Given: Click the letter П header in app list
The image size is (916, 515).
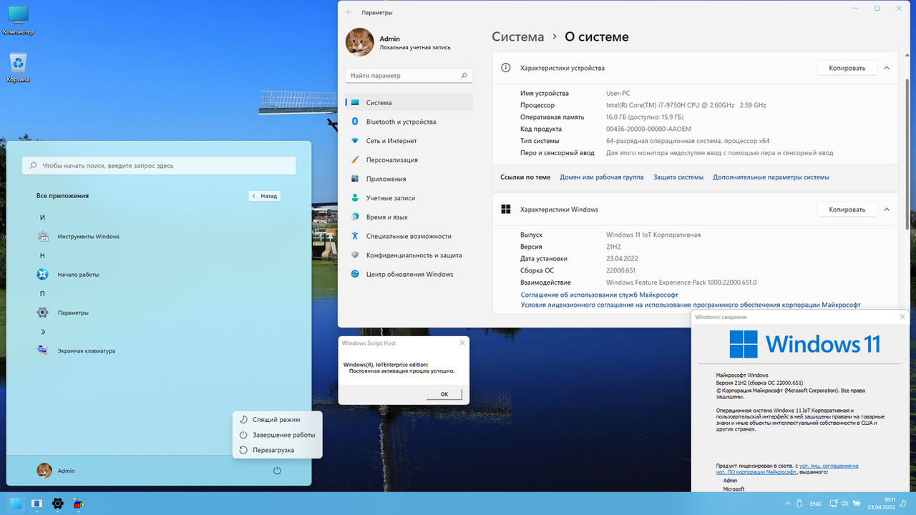Looking at the screenshot, I should (x=42, y=293).
